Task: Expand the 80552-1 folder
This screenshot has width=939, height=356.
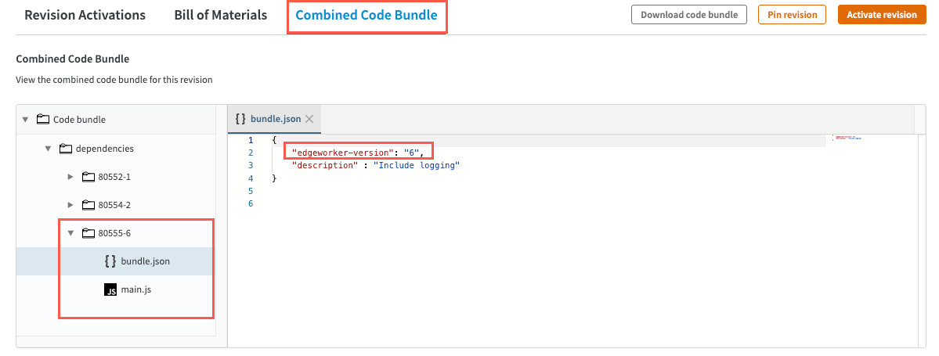Action: click(70, 177)
